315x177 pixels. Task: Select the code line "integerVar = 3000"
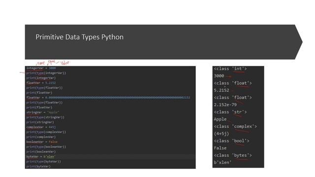(41, 68)
